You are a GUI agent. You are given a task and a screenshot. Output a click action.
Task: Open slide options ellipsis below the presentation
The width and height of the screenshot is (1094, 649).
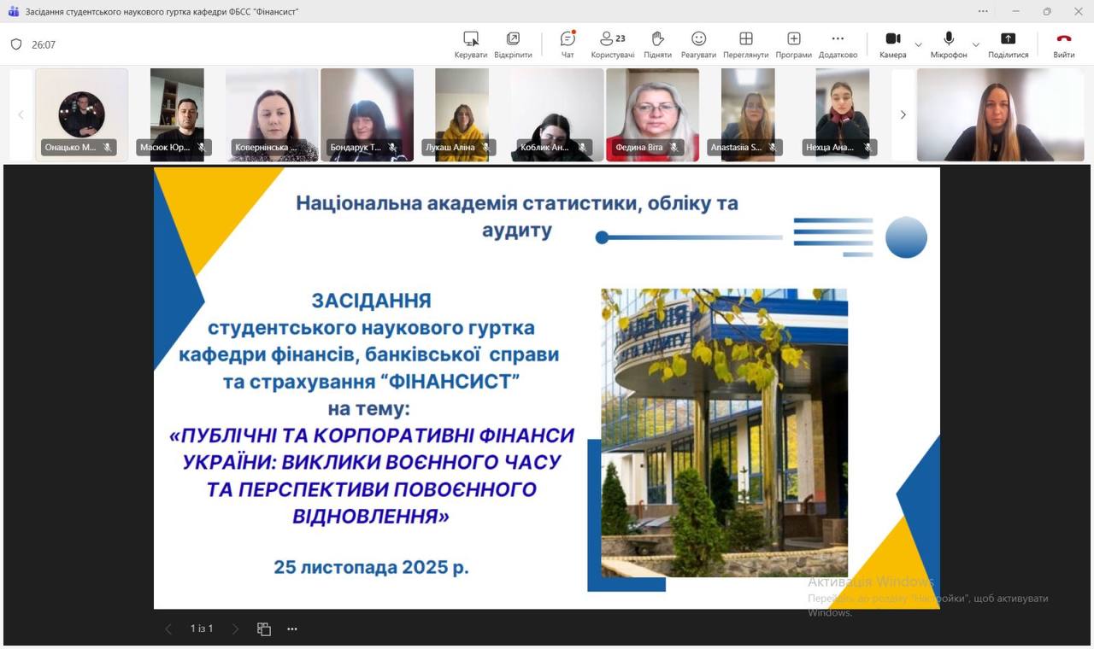click(292, 629)
